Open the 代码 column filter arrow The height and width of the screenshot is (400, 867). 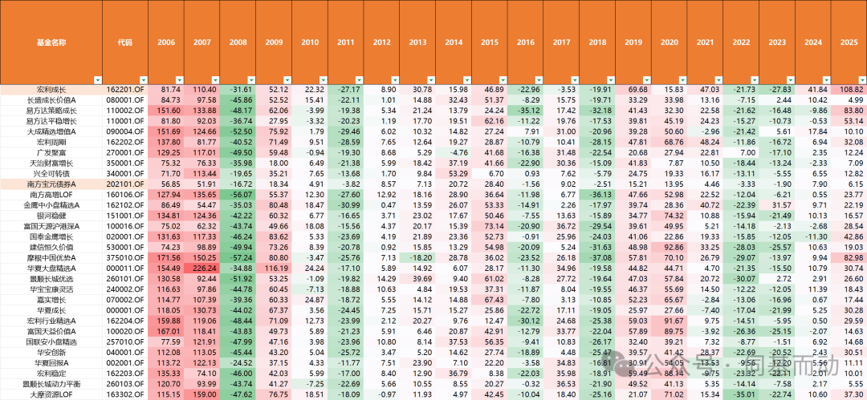pos(144,79)
